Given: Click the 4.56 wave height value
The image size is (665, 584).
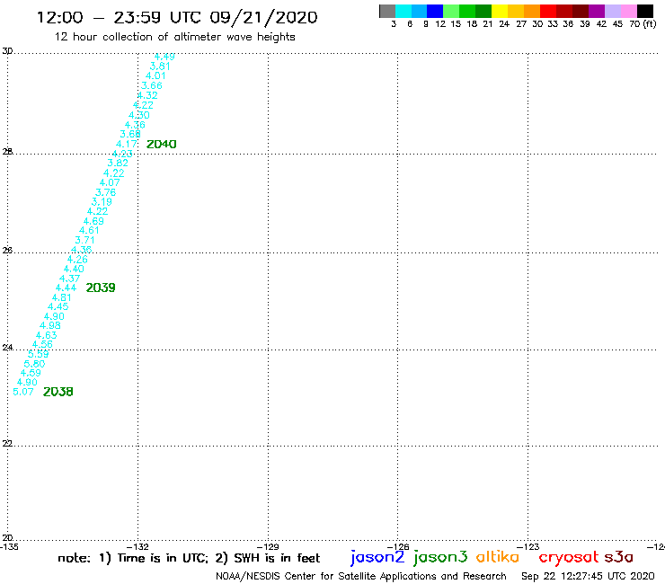Looking at the screenshot, I should tap(42, 345).
